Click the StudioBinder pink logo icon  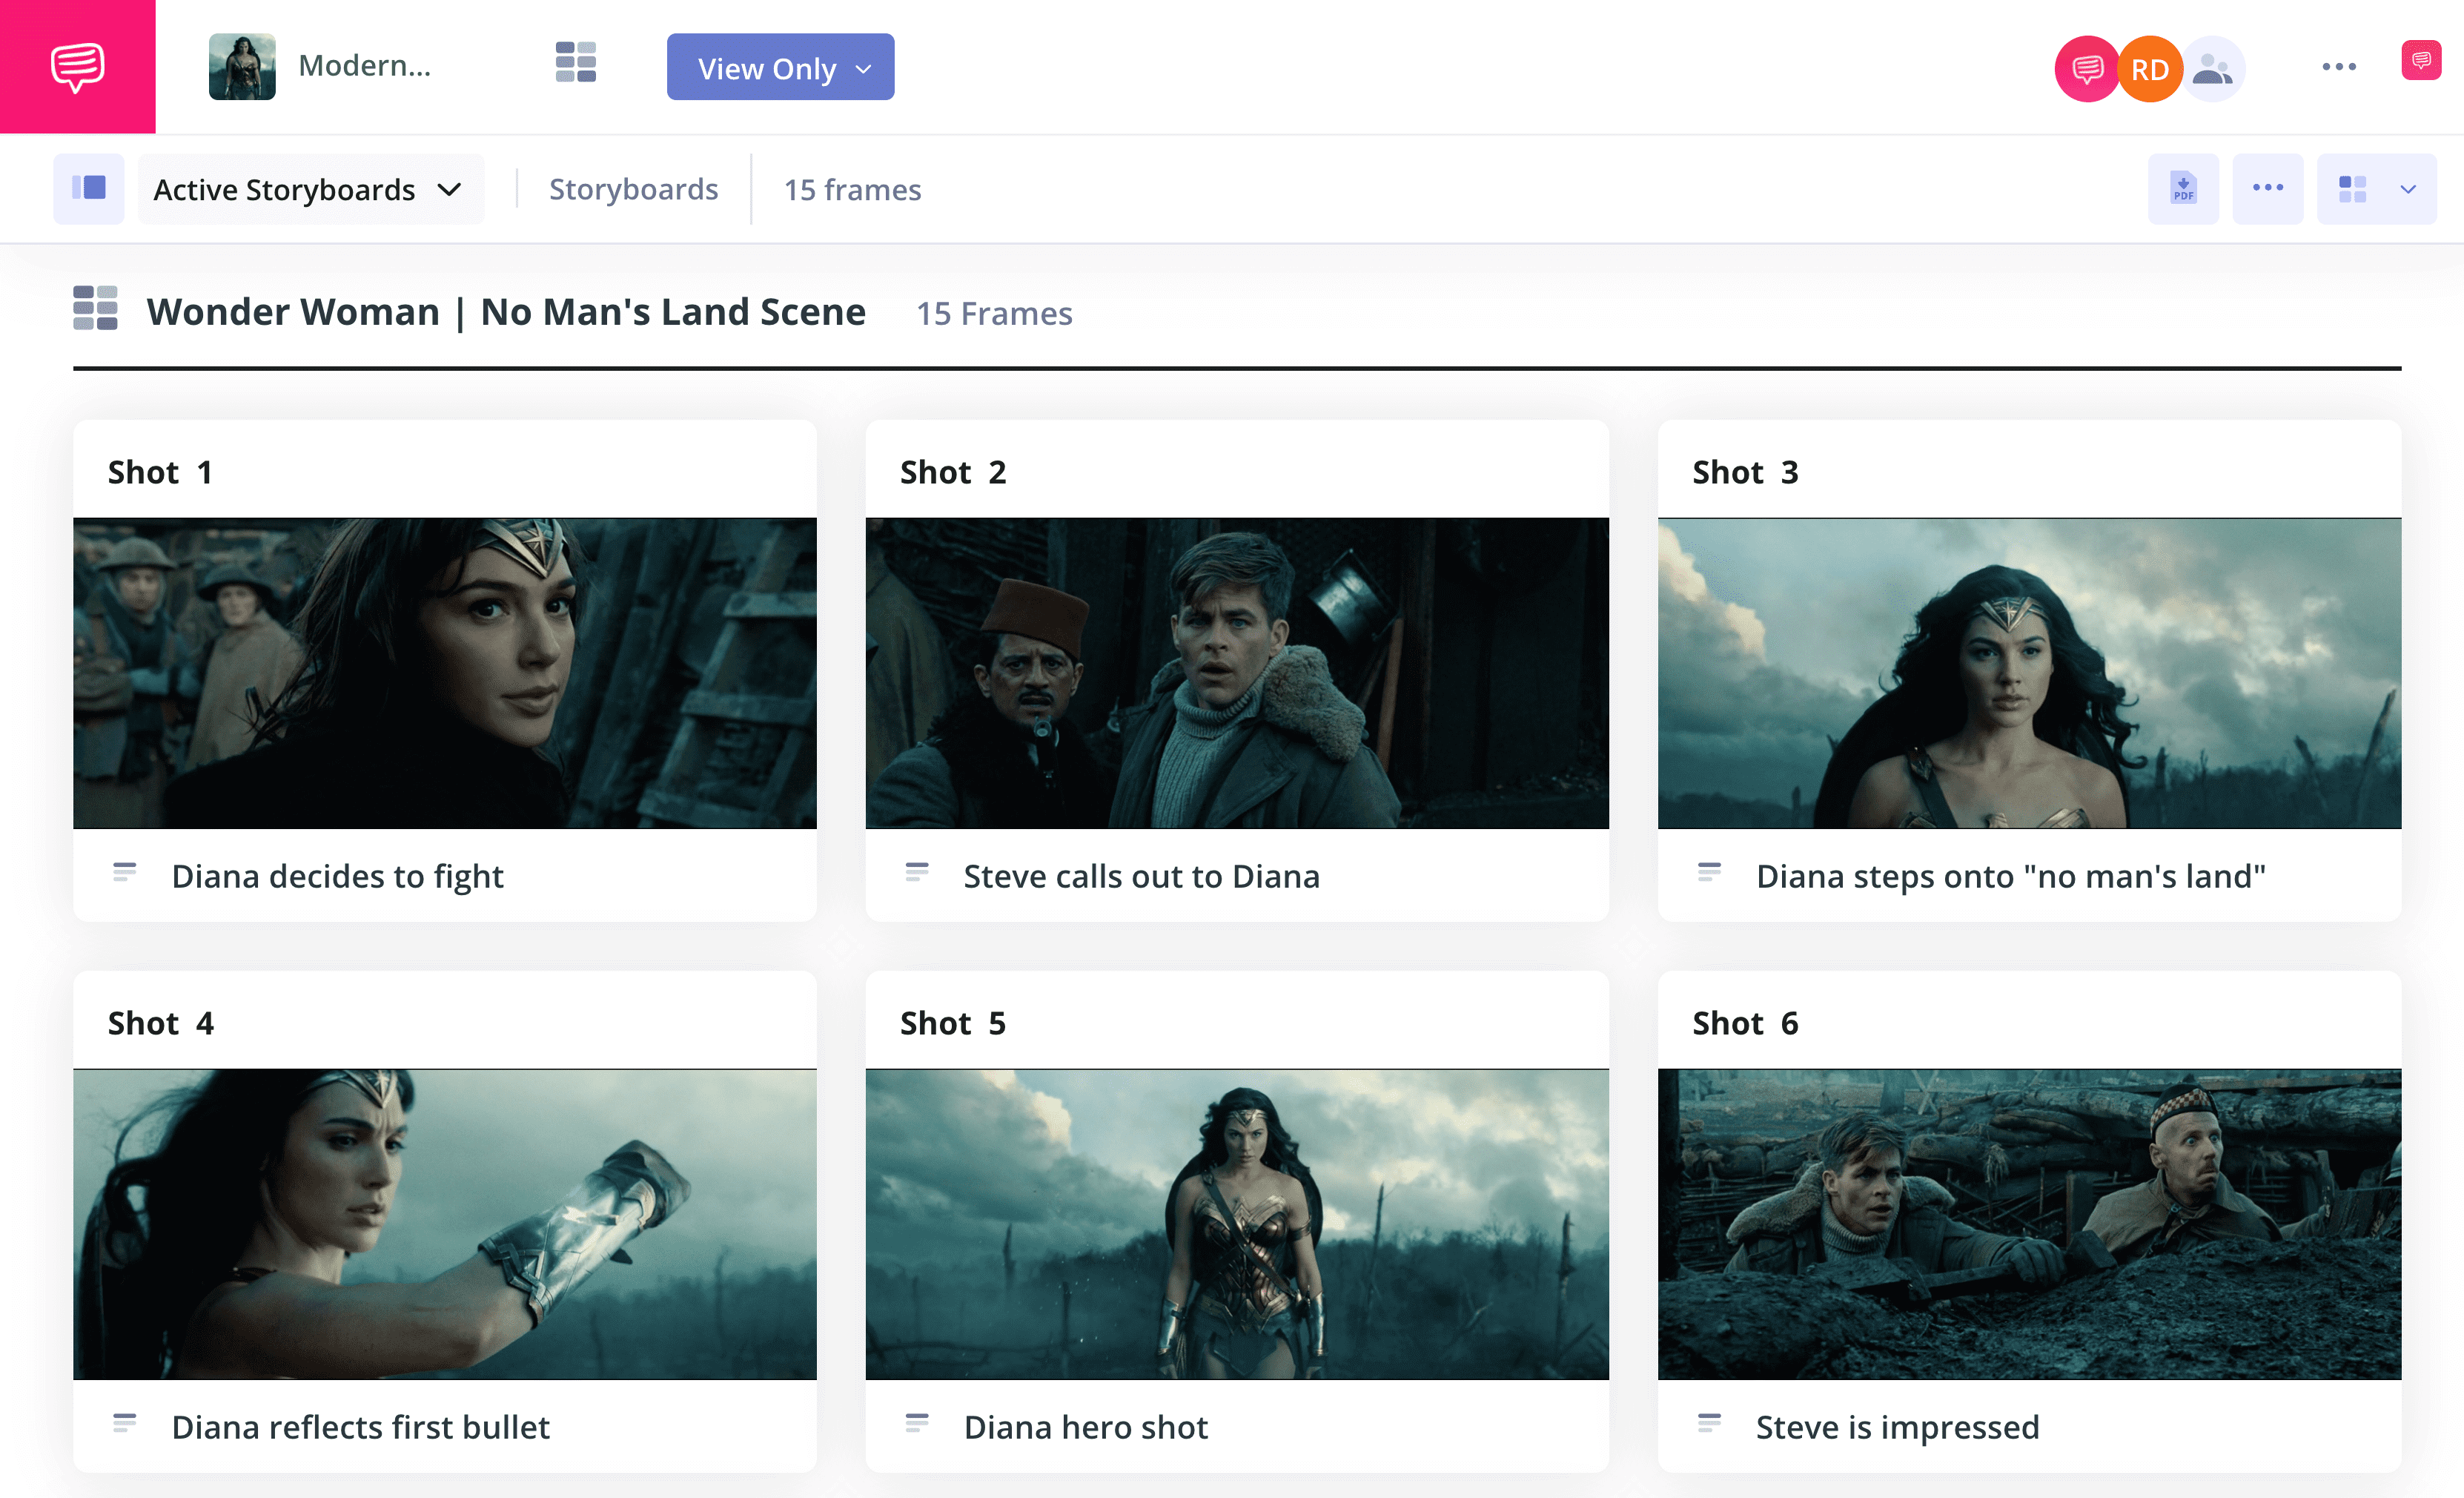coord(77,66)
